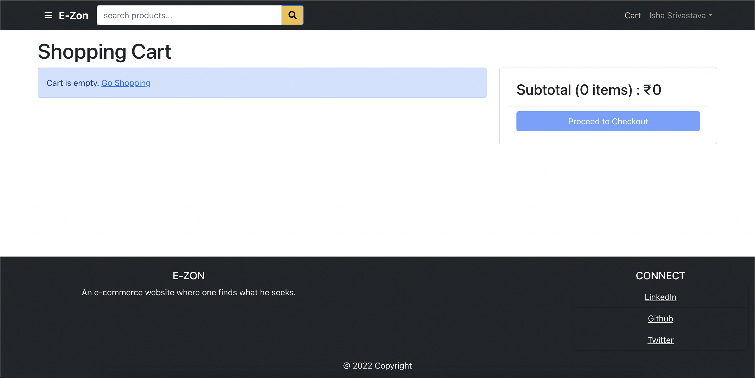The height and width of the screenshot is (378, 755).
Task: Open the Twitter footer link
Action: (x=660, y=340)
